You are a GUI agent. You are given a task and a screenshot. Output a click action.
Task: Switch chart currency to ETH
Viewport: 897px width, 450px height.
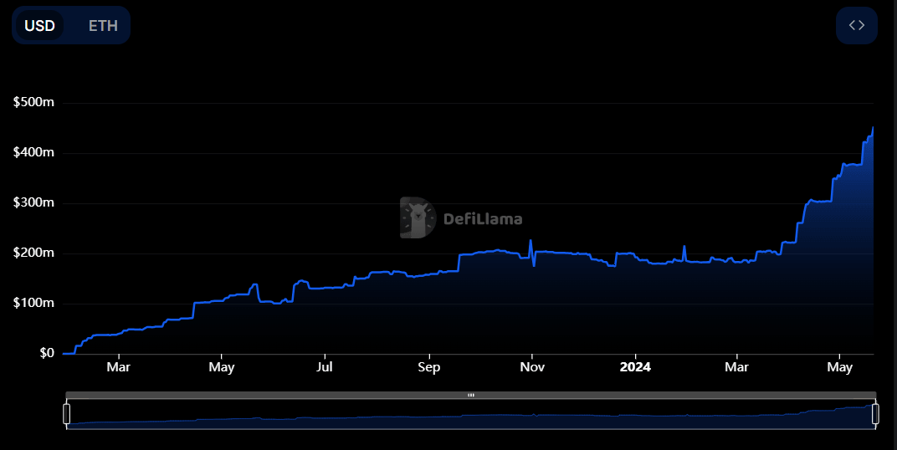tap(103, 26)
